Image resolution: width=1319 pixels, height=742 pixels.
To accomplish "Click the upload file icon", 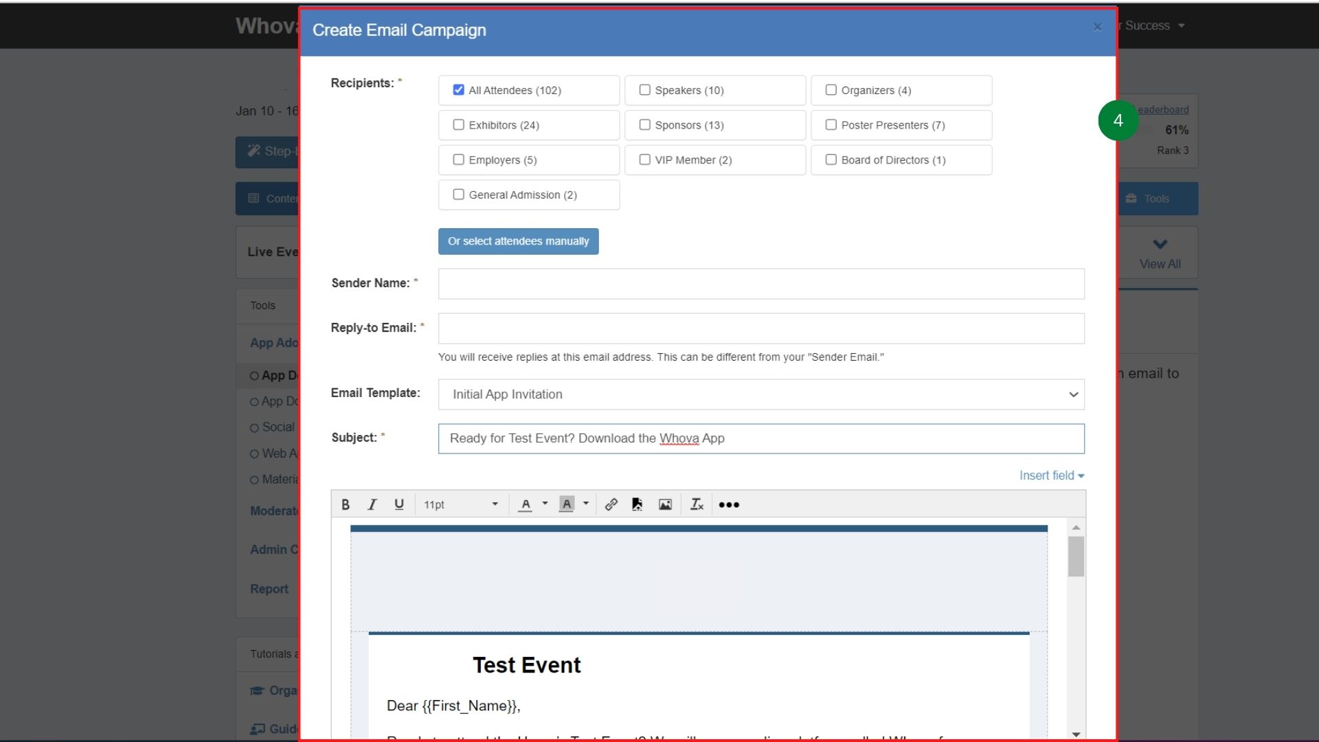I will coord(638,504).
